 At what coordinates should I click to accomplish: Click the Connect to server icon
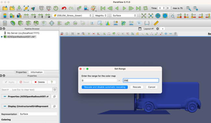click(42, 8)
